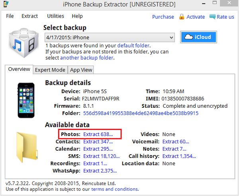Click the time value 10:59 AM
The height and width of the screenshot is (196, 239).
point(173,91)
